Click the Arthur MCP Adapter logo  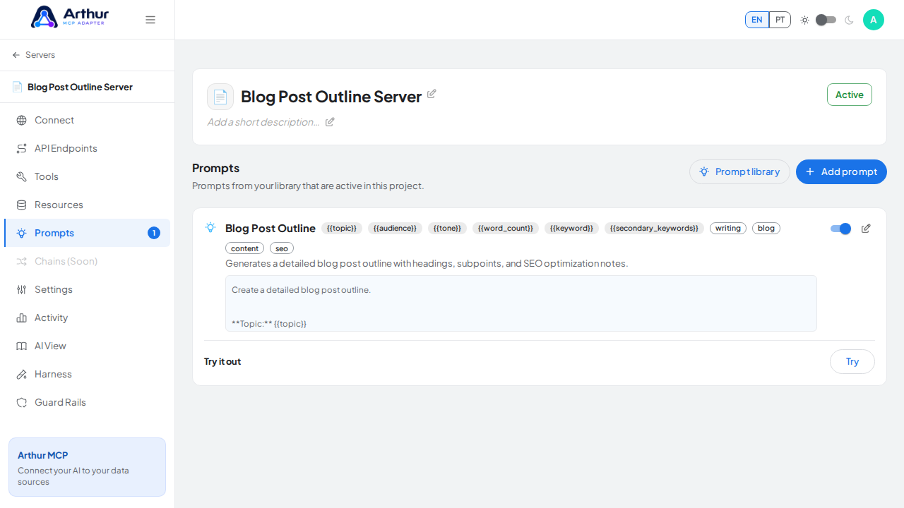tap(70, 17)
